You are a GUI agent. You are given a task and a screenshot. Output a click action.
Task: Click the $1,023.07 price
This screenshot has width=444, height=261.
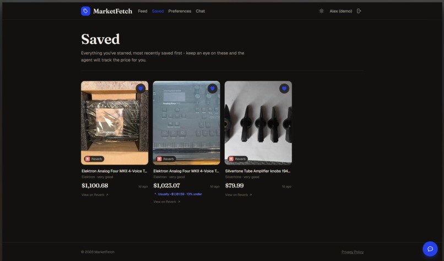(x=166, y=186)
